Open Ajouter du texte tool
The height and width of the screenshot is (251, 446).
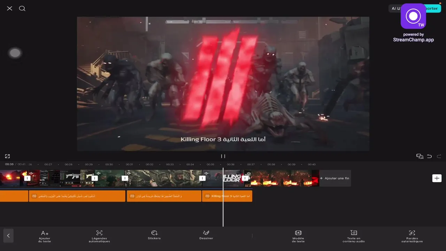click(45, 236)
